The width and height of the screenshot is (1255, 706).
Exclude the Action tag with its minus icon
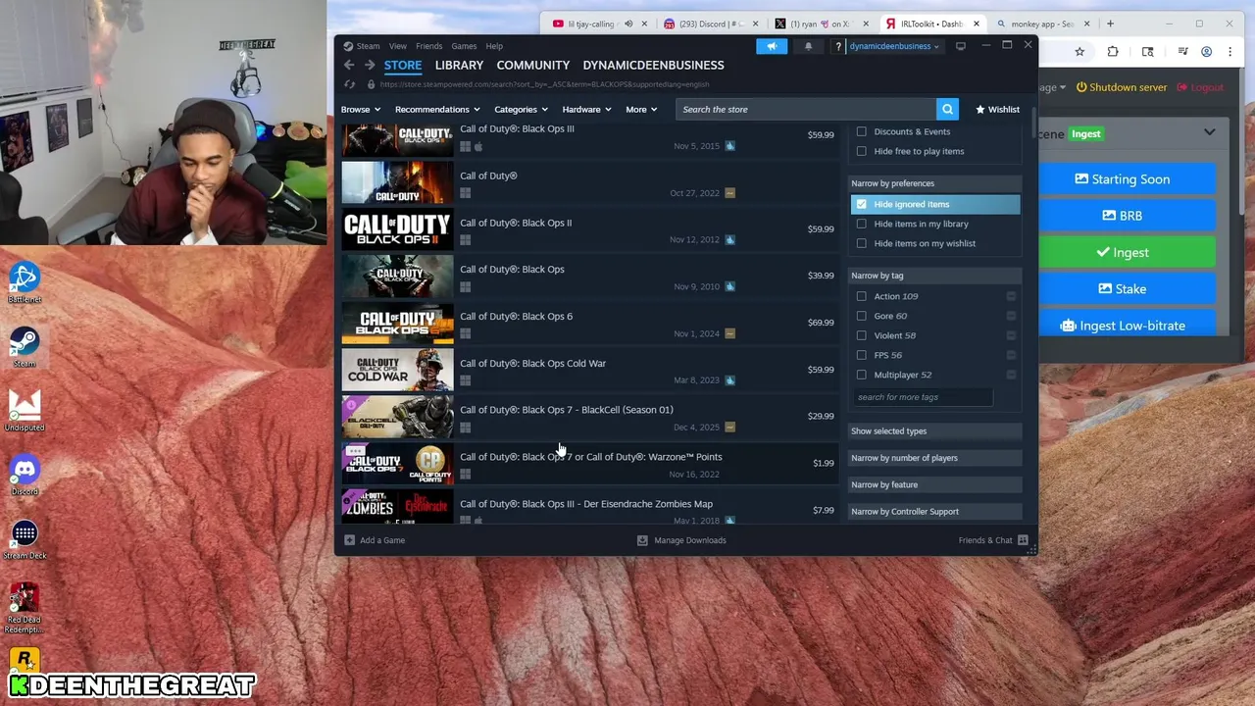1011,296
